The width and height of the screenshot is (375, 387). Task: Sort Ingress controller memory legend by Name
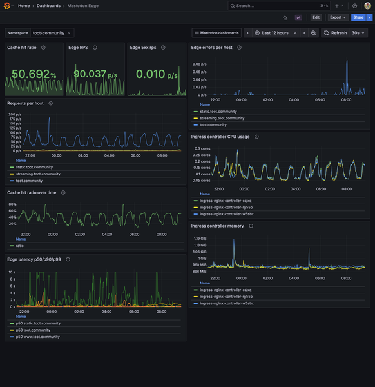(205, 283)
